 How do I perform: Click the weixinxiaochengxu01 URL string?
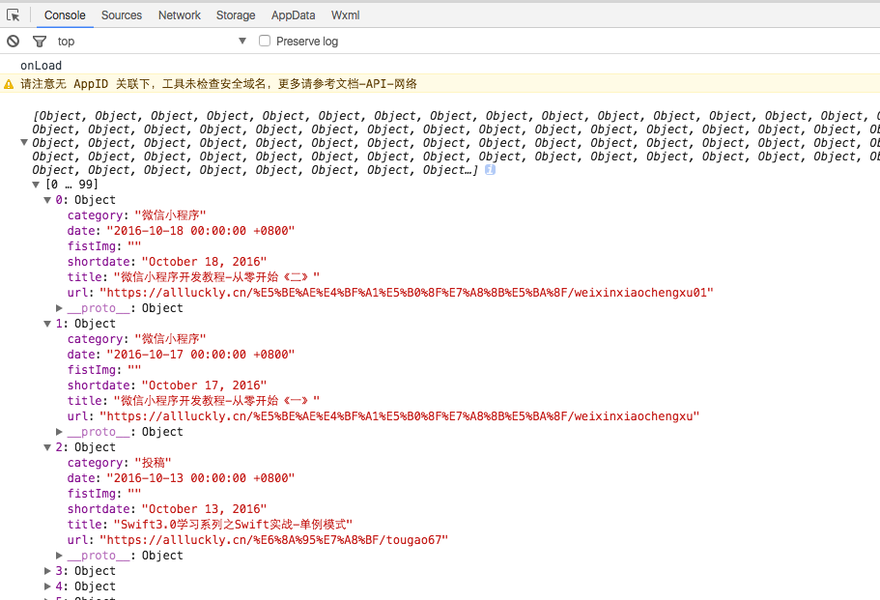[406, 293]
